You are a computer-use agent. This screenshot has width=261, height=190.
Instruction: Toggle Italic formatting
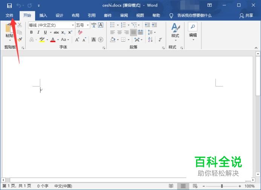38,32
